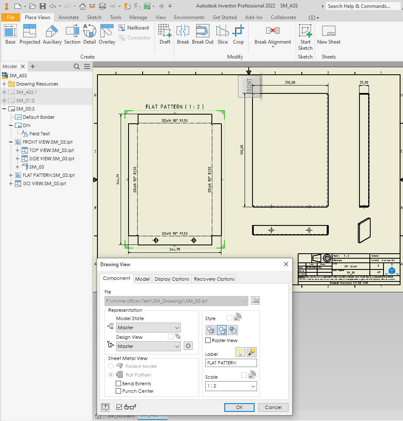This screenshot has height=421, width=403.
Task: Switch to the Display Options tab
Action: pos(172,279)
